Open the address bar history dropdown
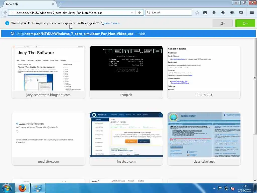Screen dimensions: 257x193 click(132, 13)
